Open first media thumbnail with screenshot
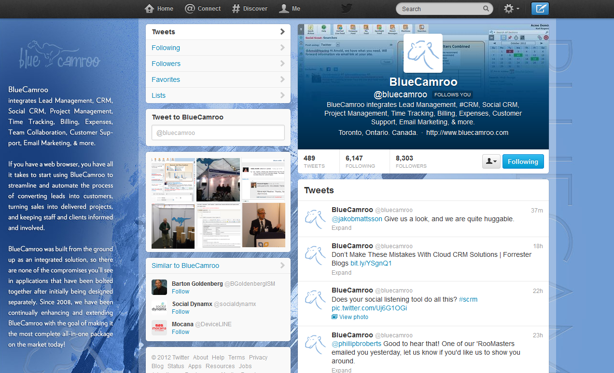Image resolution: width=614 pixels, height=373 pixels. tap(173, 179)
